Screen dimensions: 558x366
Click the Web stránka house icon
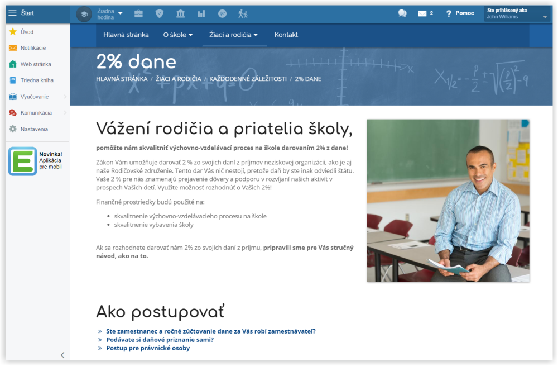click(13, 64)
